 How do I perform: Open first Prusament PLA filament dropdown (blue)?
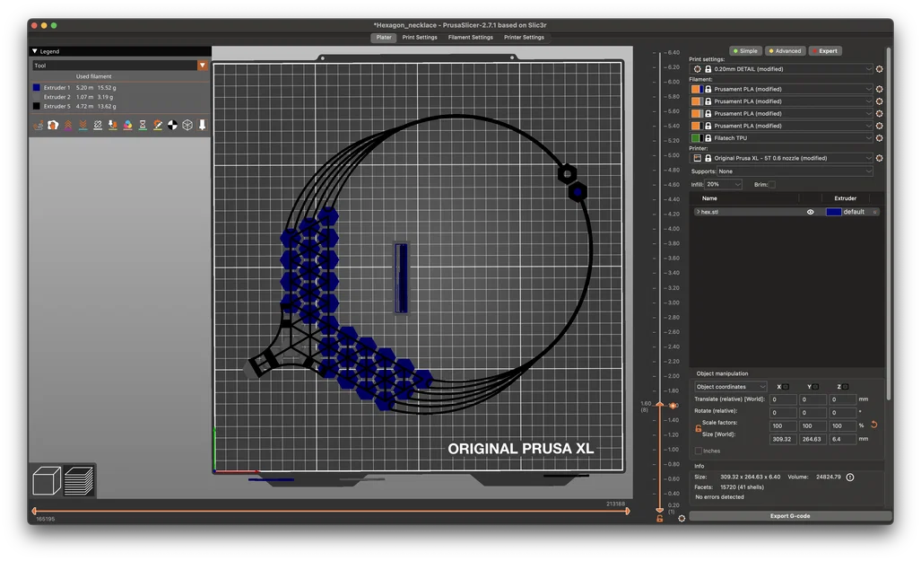[x=782, y=90]
